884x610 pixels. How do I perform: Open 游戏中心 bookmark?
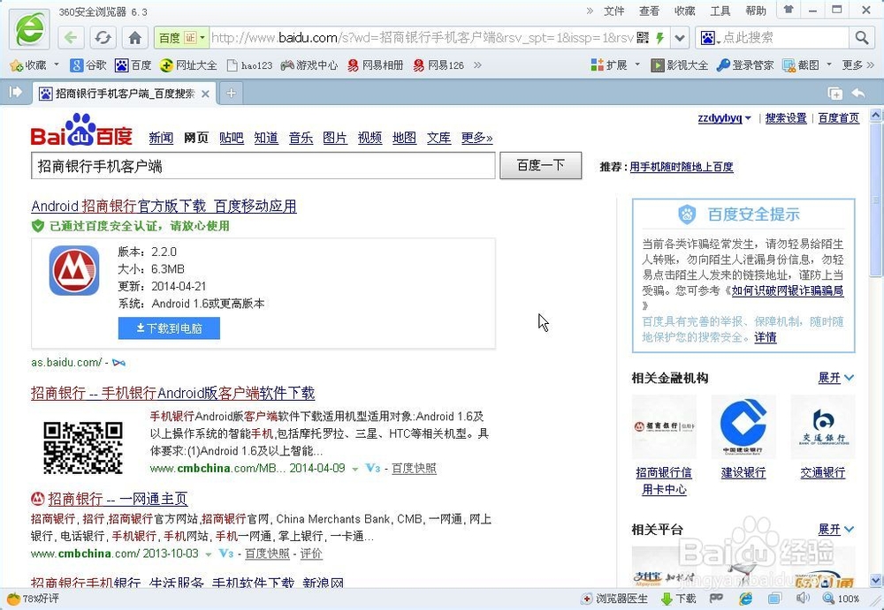(309, 65)
